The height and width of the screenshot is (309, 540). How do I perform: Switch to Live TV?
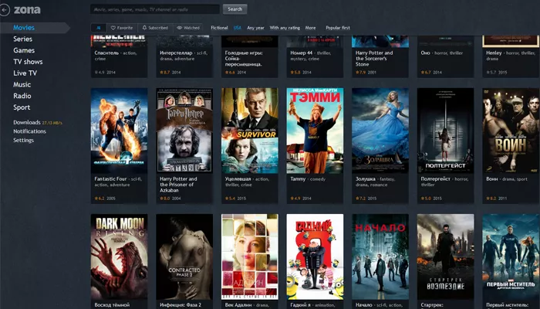click(x=25, y=73)
